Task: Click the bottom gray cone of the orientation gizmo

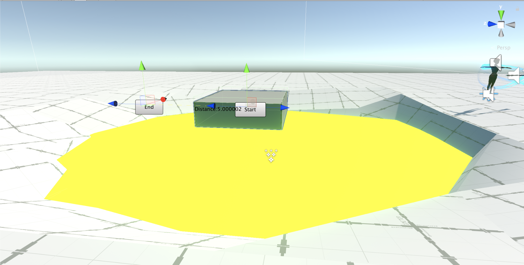Action: [501, 33]
